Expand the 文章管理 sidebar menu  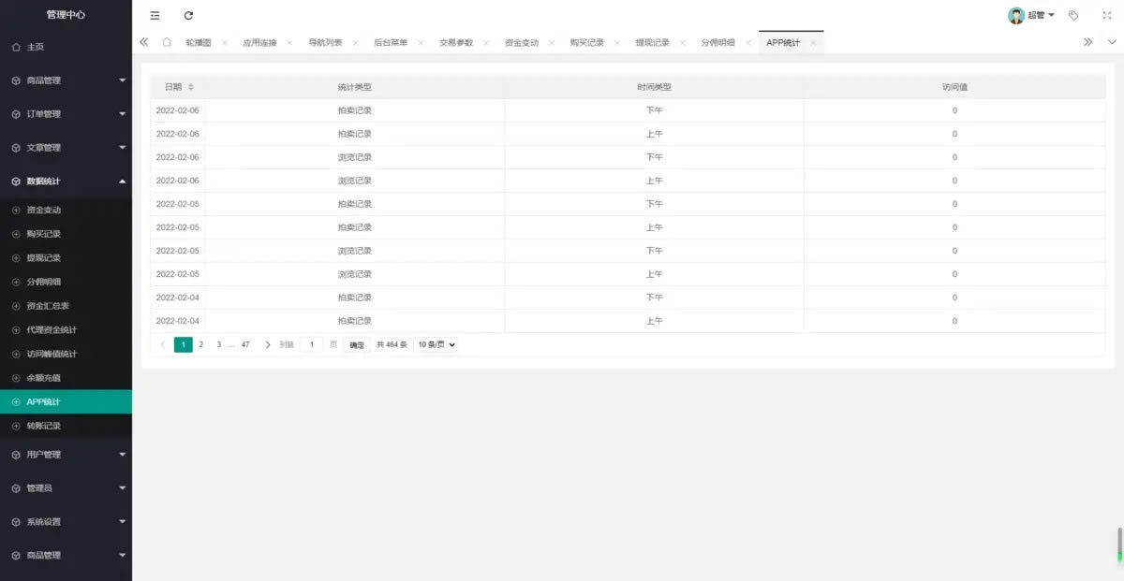click(66, 148)
